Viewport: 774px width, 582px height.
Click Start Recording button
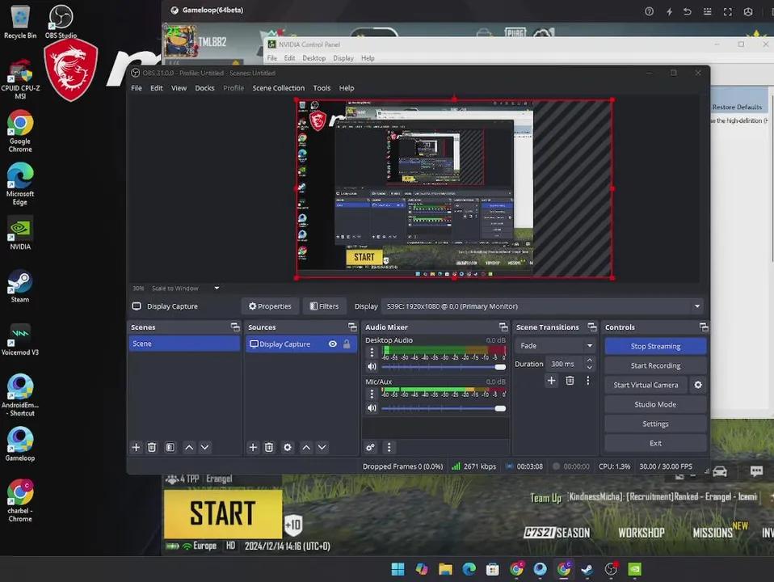655,365
